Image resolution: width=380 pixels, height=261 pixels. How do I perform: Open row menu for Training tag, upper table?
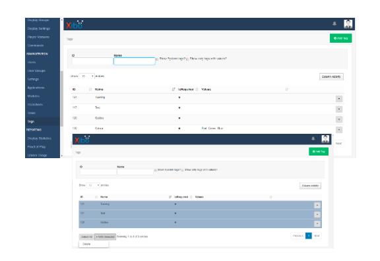(x=339, y=99)
